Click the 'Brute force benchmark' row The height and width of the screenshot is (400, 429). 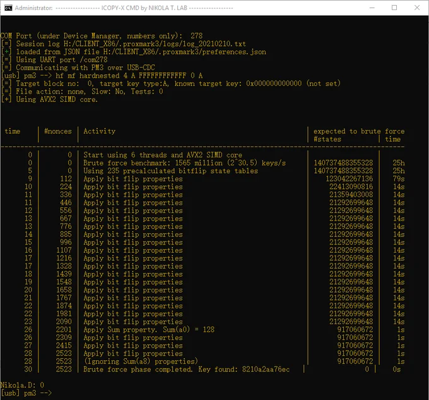point(184,163)
